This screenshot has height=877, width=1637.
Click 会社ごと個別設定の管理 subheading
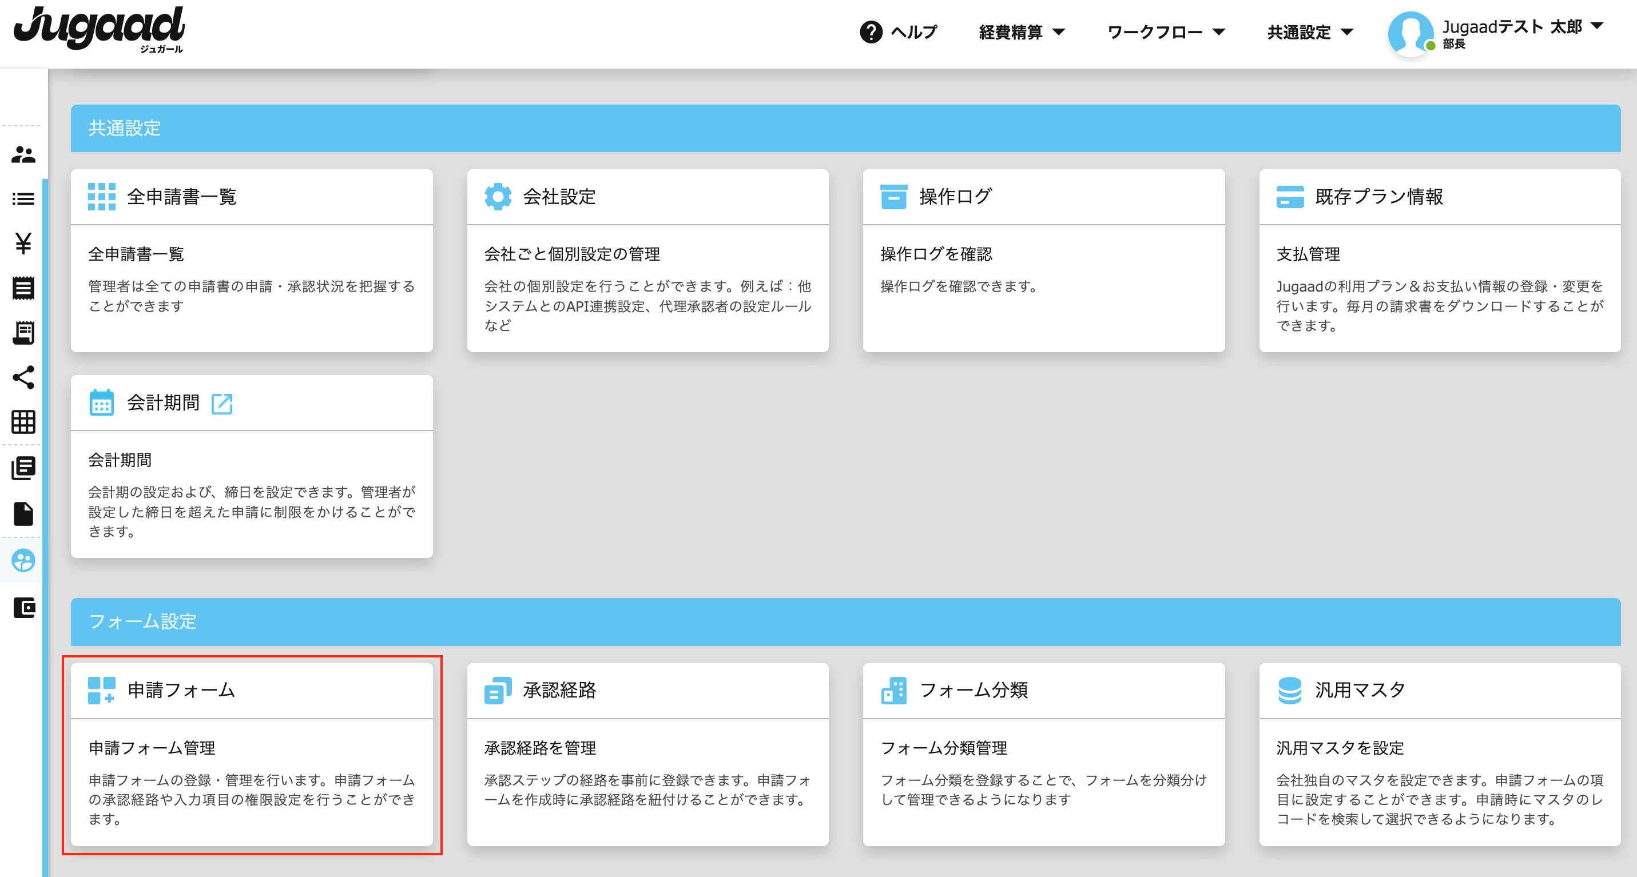click(572, 254)
